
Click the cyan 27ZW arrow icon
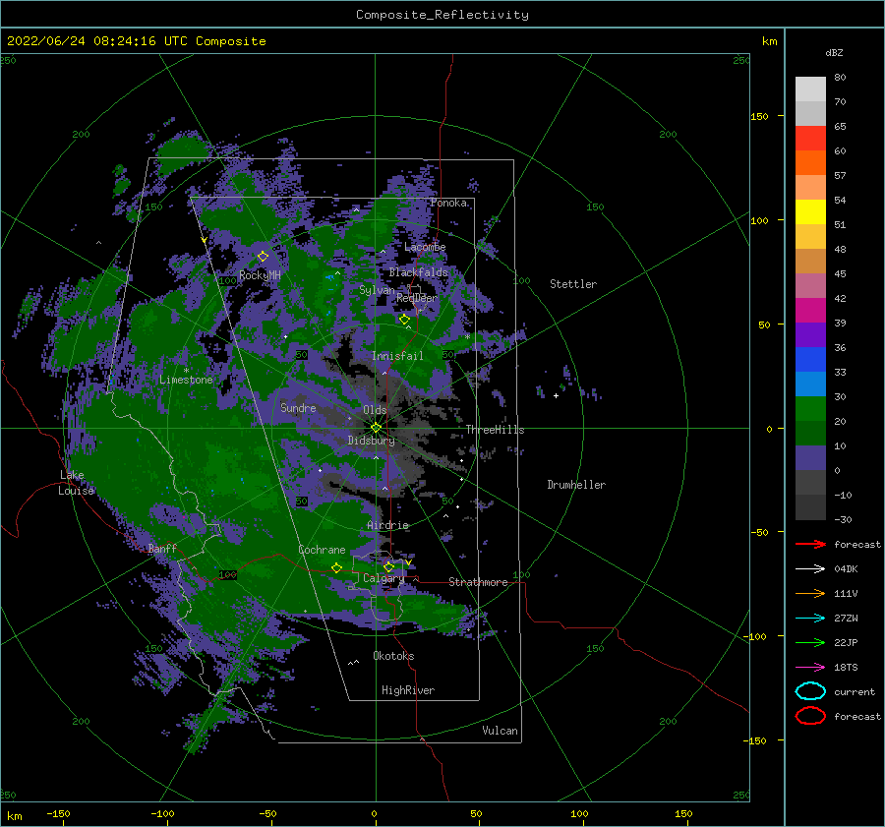pyautogui.click(x=810, y=619)
